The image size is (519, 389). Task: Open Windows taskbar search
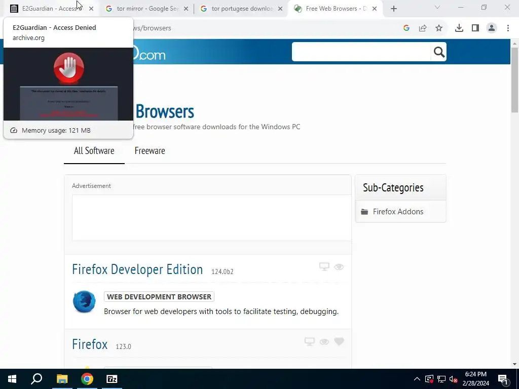coord(36,379)
